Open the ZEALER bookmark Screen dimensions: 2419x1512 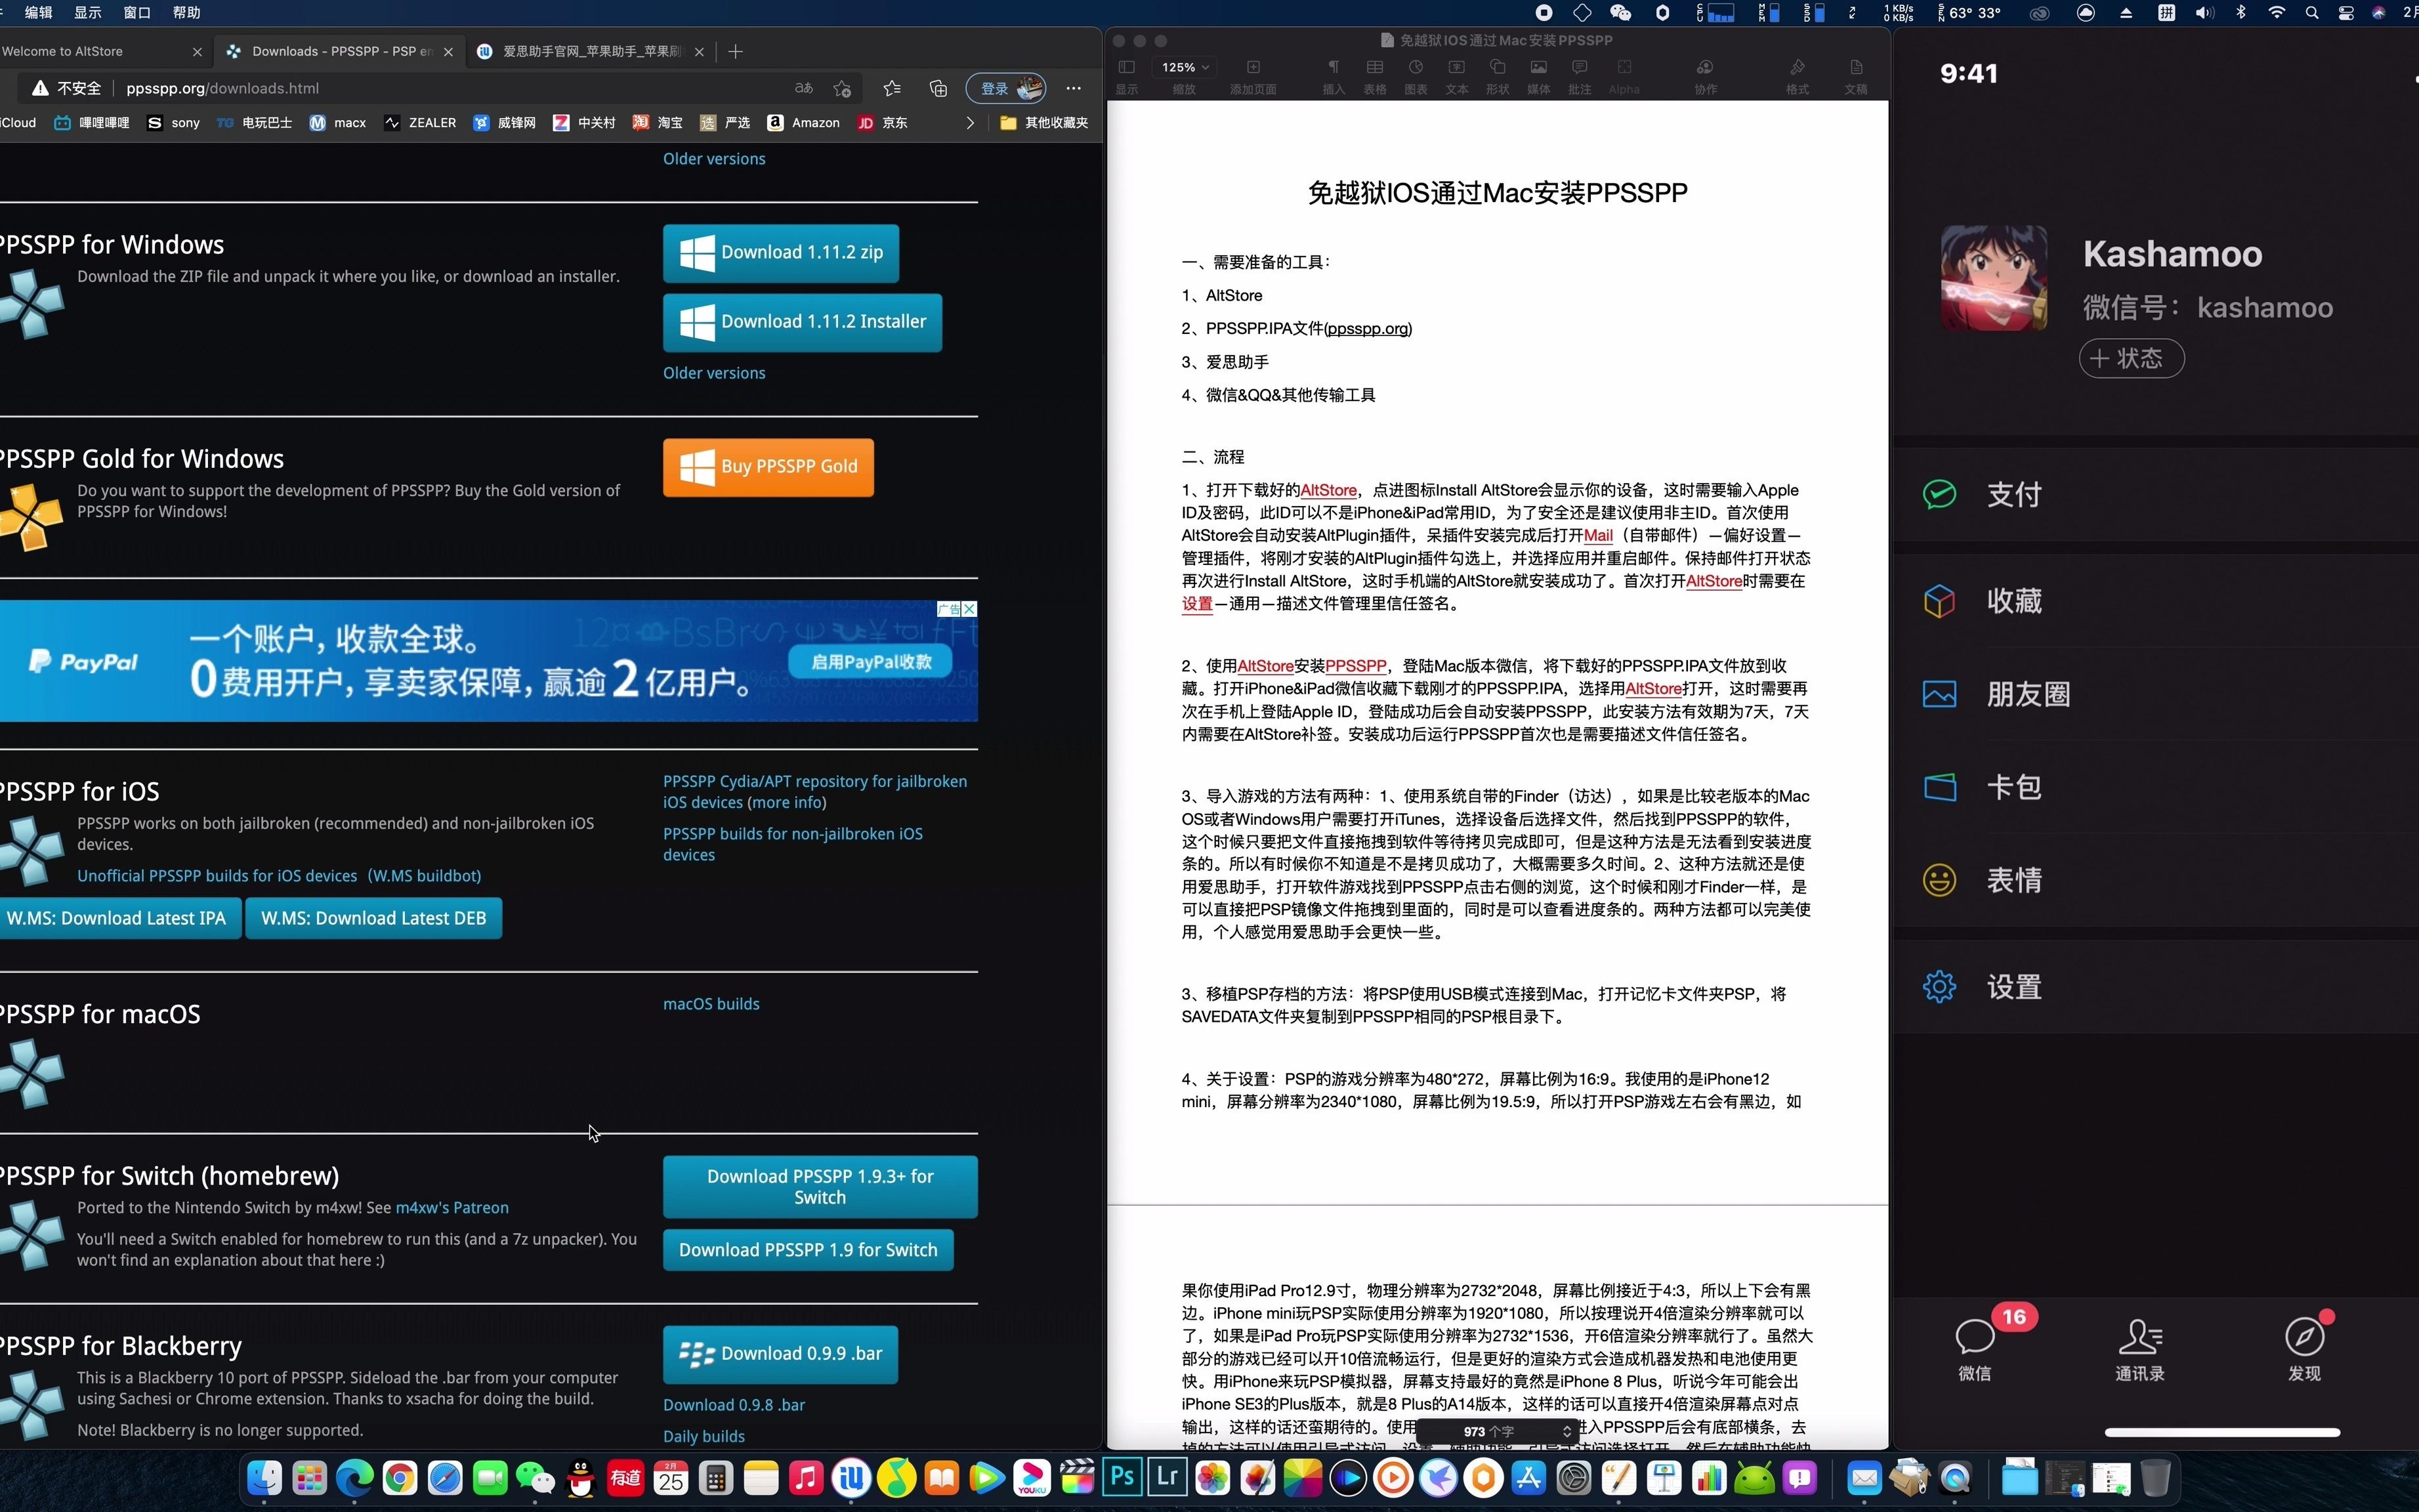pyautogui.click(x=420, y=123)
